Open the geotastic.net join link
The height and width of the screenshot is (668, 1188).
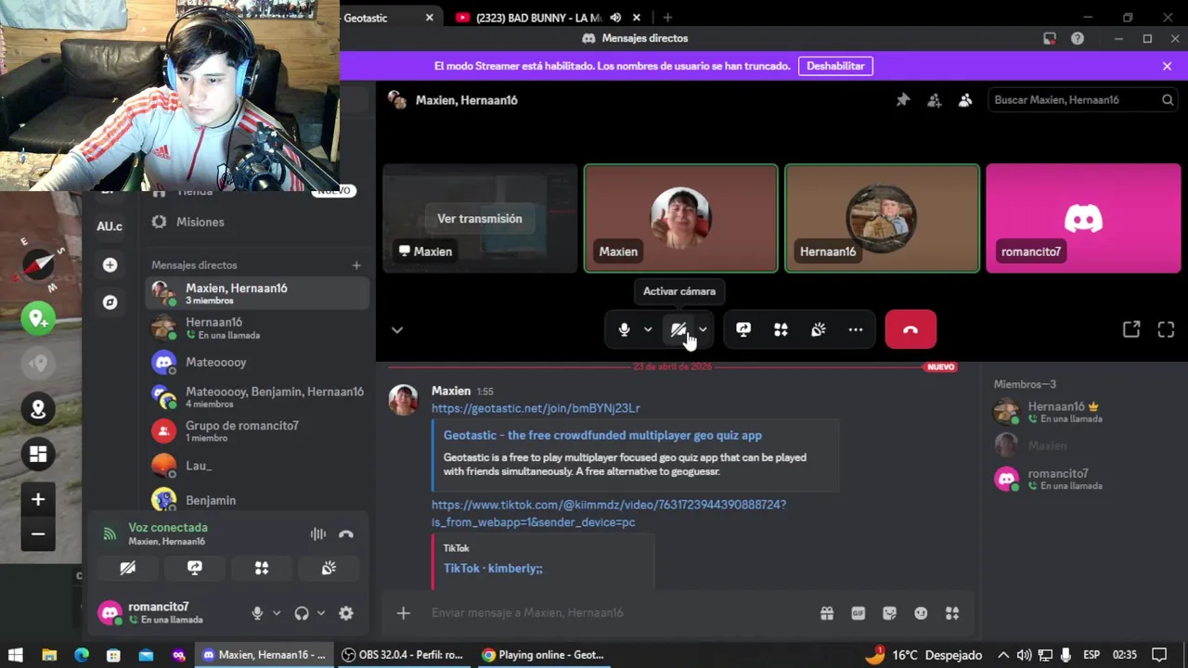click(x=536, y=408)
